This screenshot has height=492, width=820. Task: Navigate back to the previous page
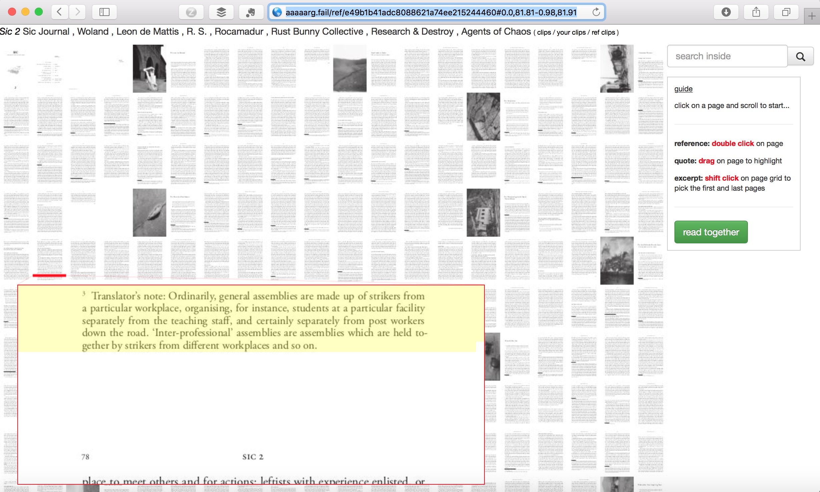tap(59, 12)
